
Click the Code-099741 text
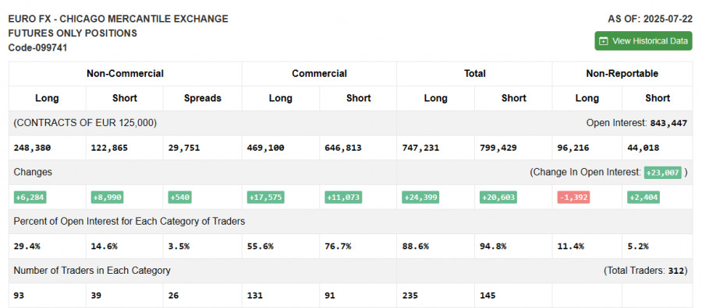37,48
